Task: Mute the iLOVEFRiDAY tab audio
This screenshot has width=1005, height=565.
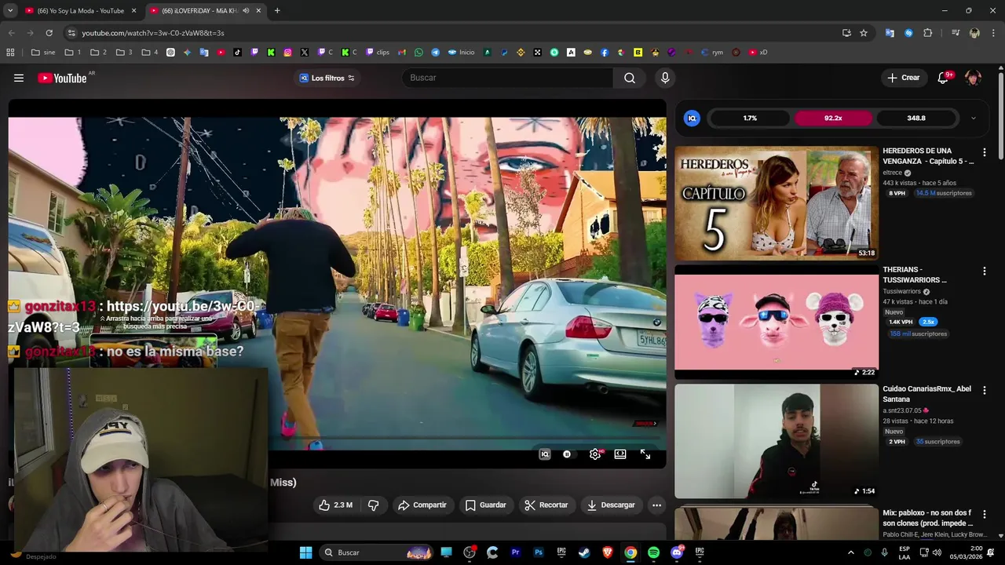Action: click(x=246, y=11)
